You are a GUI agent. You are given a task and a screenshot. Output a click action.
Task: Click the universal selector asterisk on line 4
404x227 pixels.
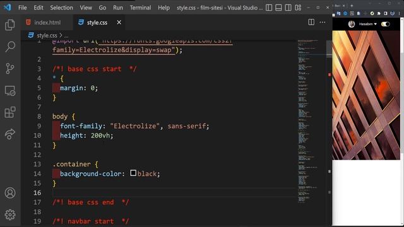[54, 78]
